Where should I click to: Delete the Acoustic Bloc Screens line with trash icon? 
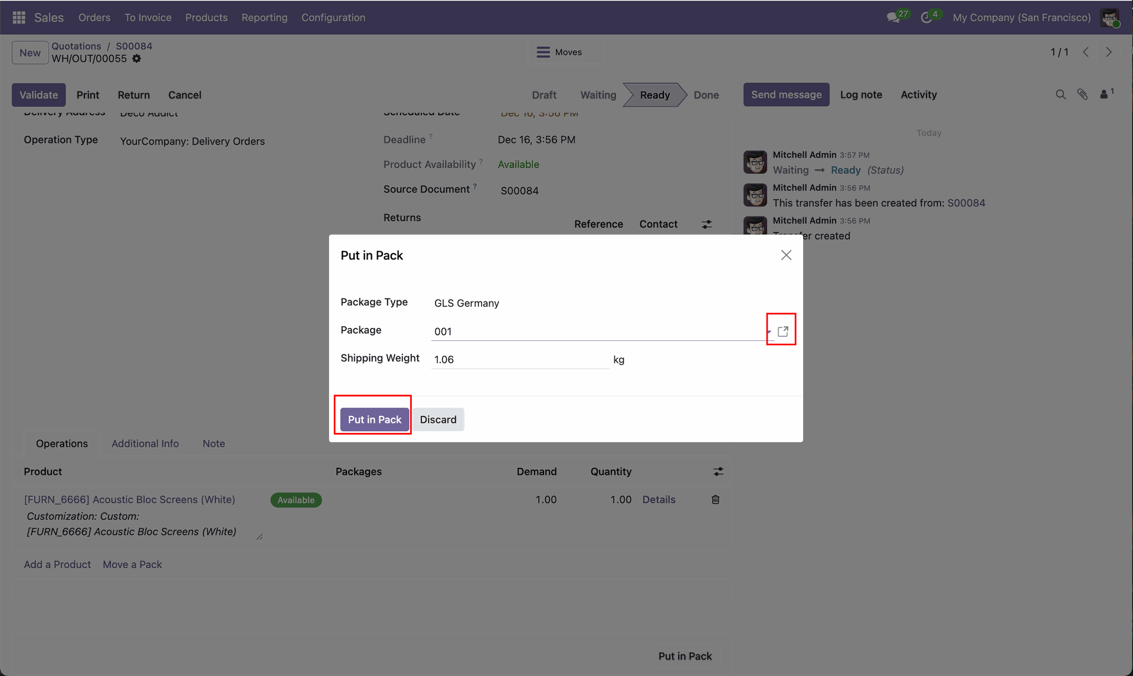point(715,500)
